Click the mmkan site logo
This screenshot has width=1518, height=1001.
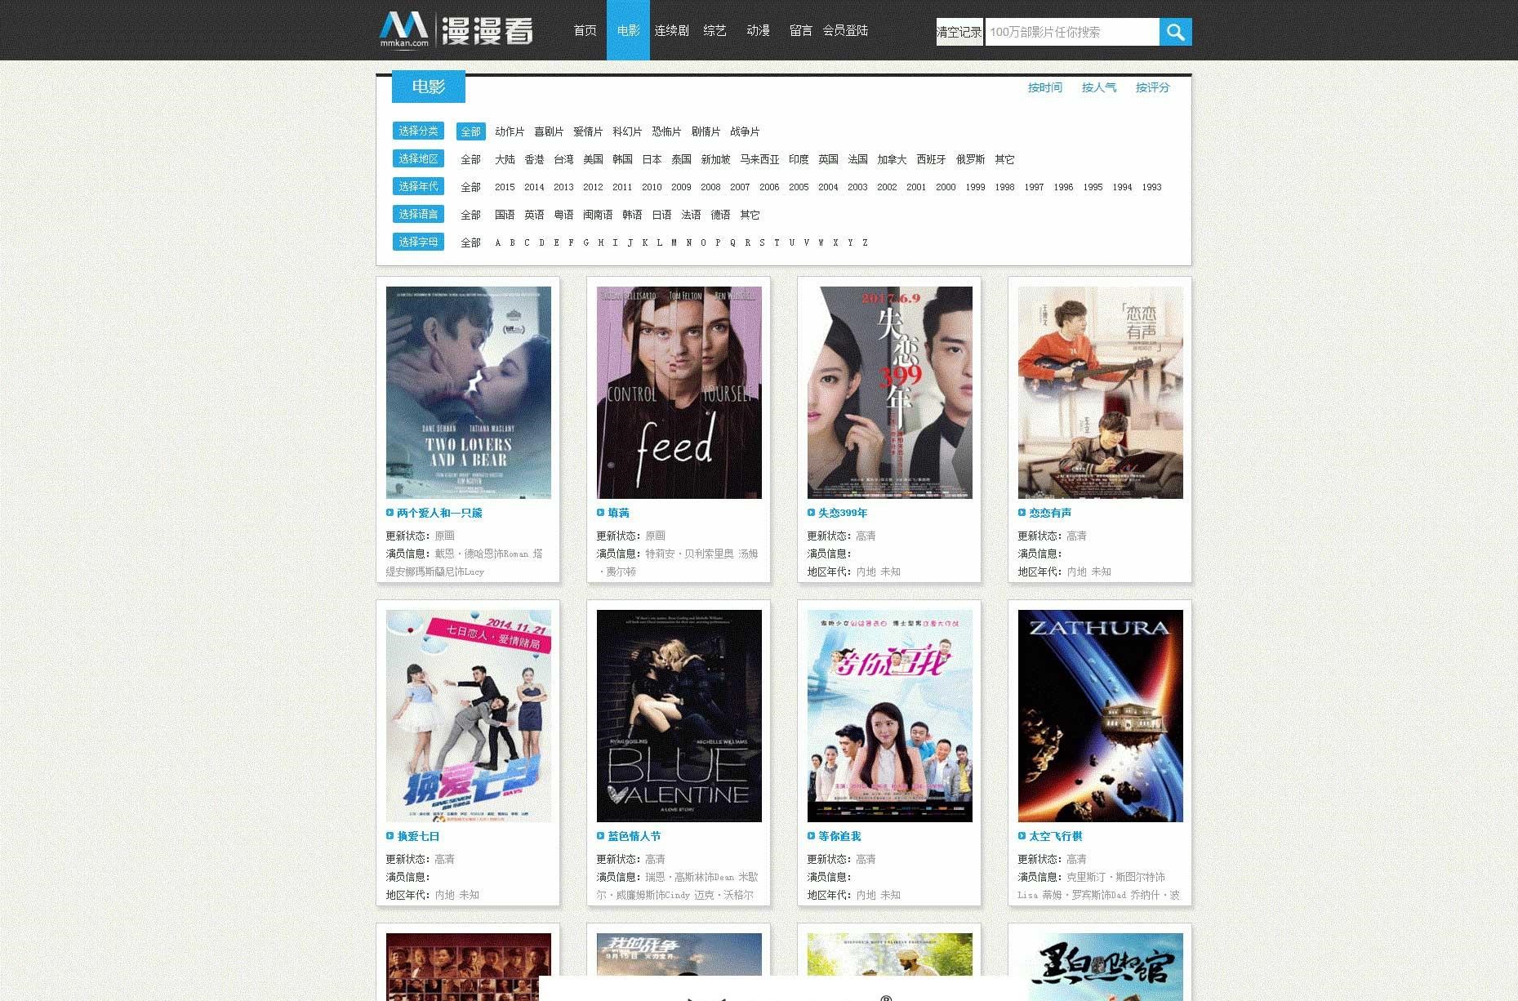[x=456, y=30]
